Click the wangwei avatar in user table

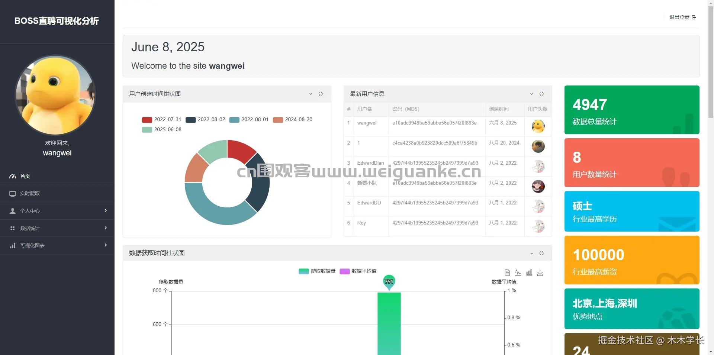point(538,126)
